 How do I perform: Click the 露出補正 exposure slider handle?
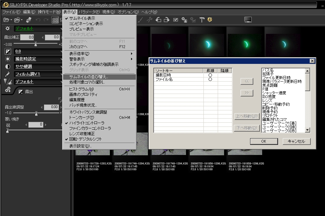tap(36, 45)
